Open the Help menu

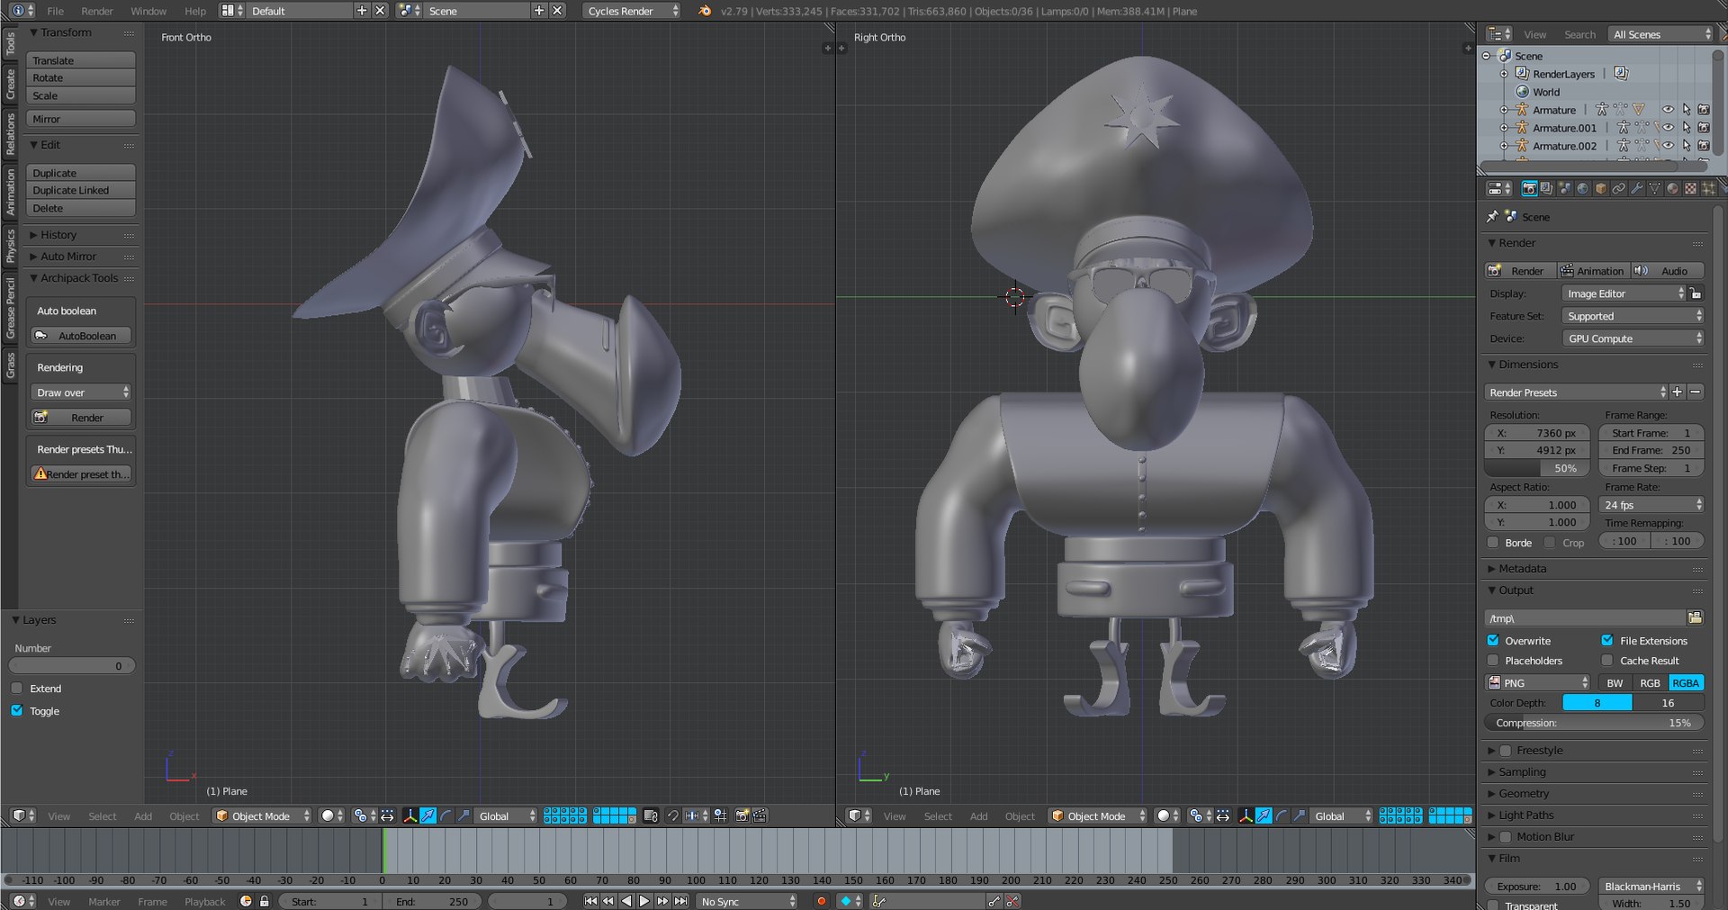(x=195, y=11)
